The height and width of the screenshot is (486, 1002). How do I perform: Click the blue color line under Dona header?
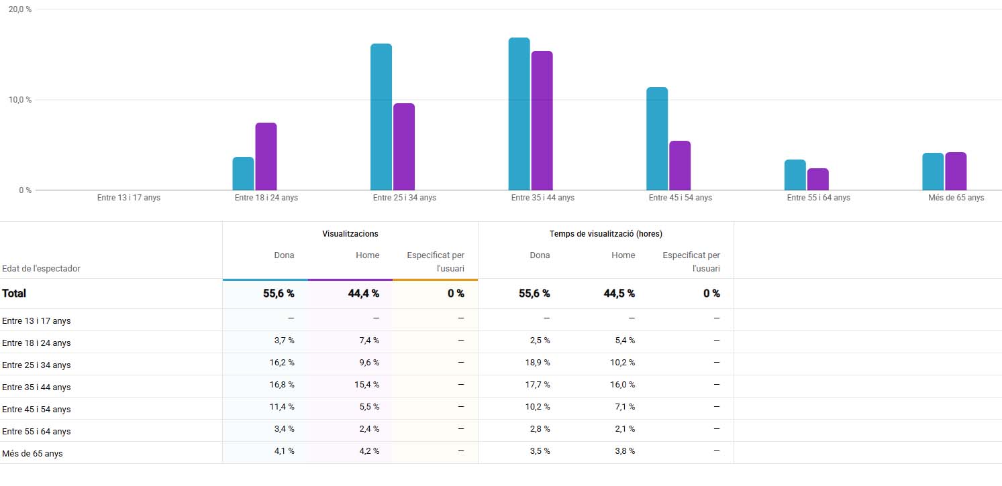point(265,280)
